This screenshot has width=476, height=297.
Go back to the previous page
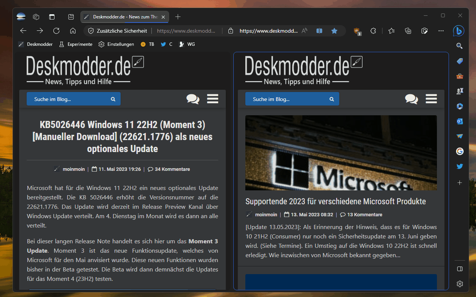(x=23, y=31)
